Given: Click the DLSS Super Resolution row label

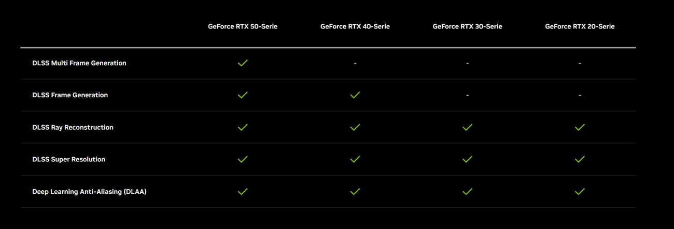Looking at the screenshot, I should tap(68, 159).
